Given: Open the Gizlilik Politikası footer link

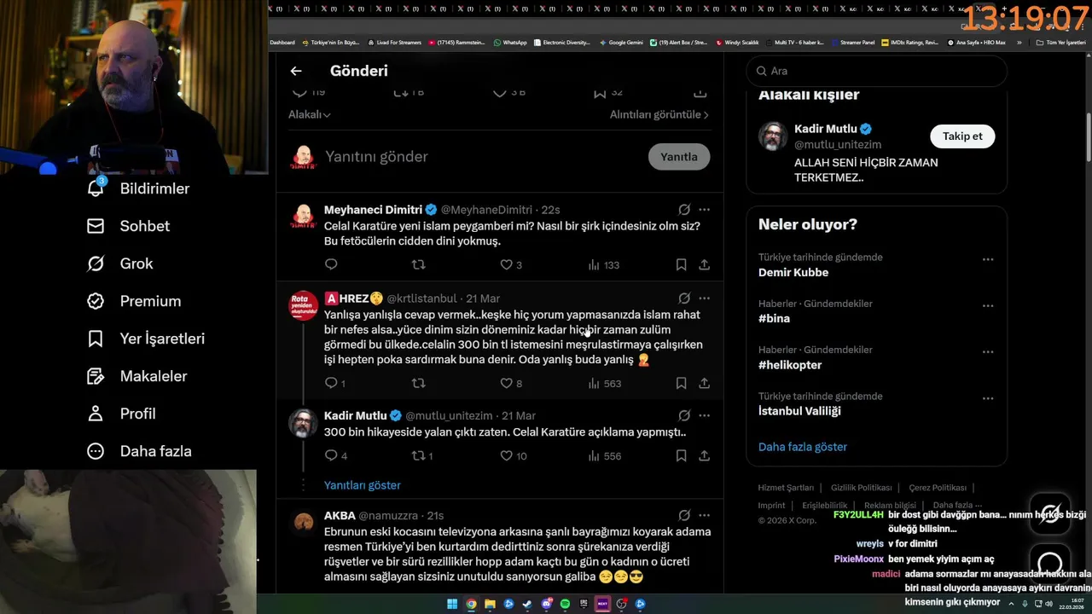Looking at the screenshot, I should pos(862,488).
